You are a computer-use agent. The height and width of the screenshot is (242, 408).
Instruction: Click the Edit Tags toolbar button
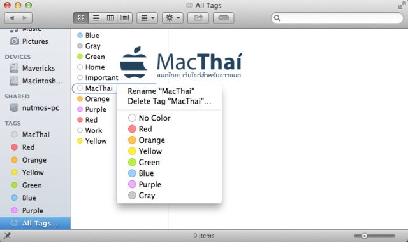click(223, 18)
